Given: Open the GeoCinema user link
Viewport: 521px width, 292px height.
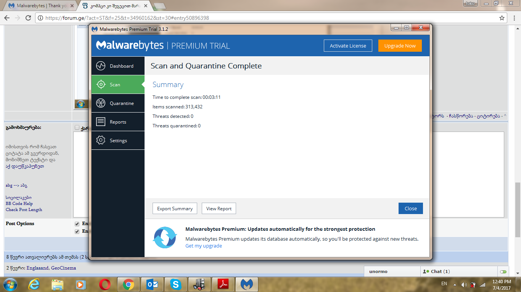Looking at the screenshot, I should tap(64, 268).
